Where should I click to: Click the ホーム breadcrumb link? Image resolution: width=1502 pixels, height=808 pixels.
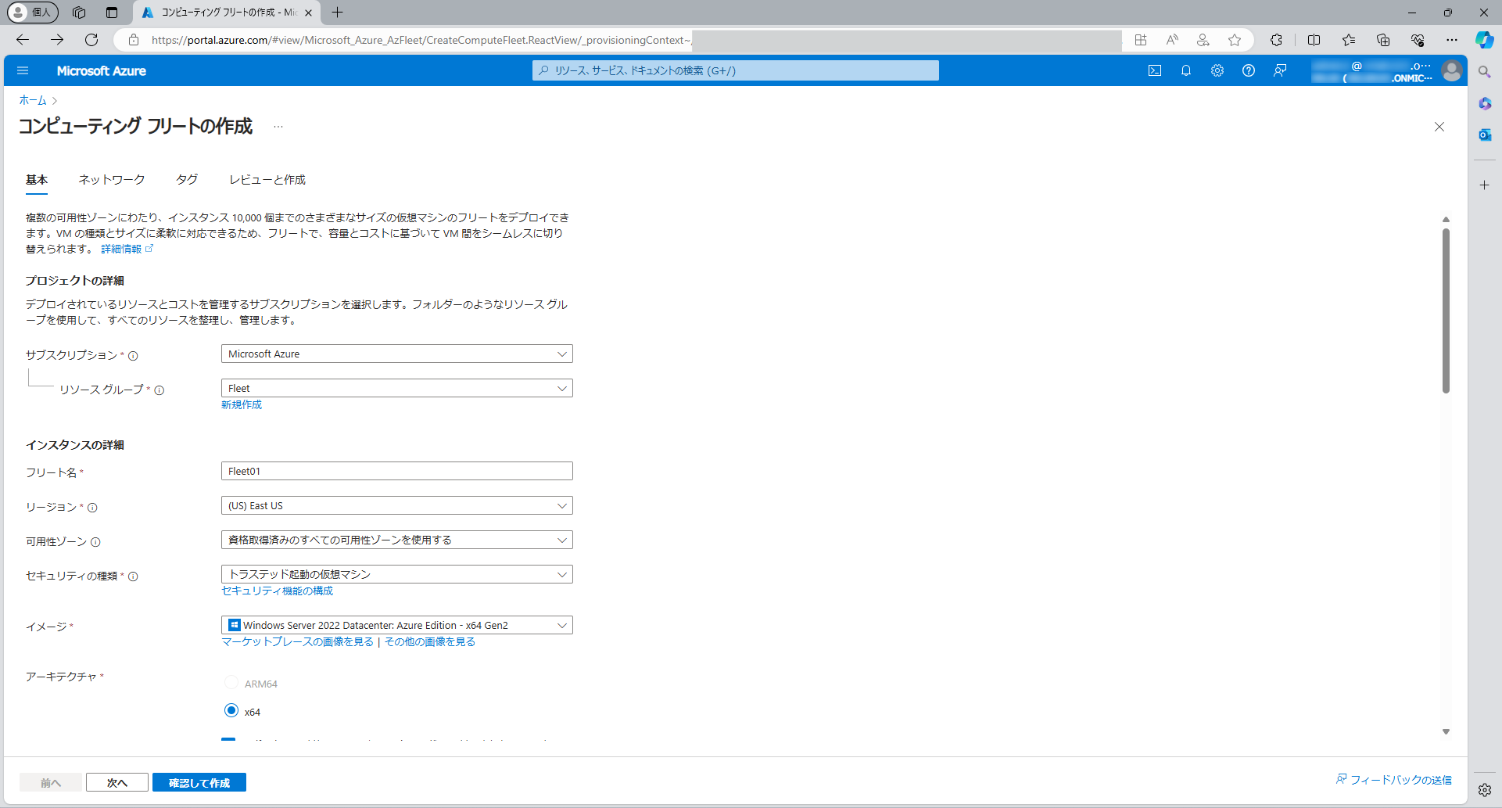pos(33,100)
